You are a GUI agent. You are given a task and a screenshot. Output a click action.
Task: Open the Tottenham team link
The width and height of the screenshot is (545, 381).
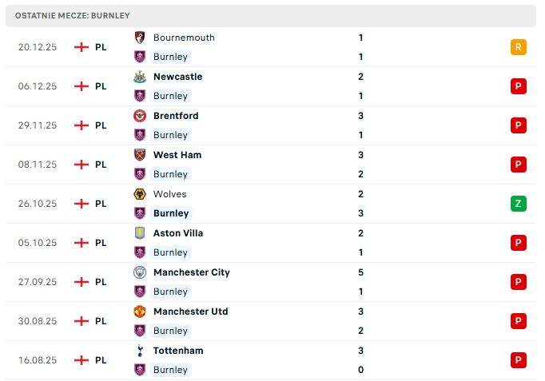178,351
